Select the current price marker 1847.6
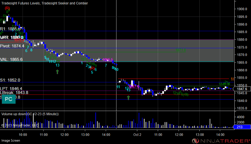 [242, 89]
